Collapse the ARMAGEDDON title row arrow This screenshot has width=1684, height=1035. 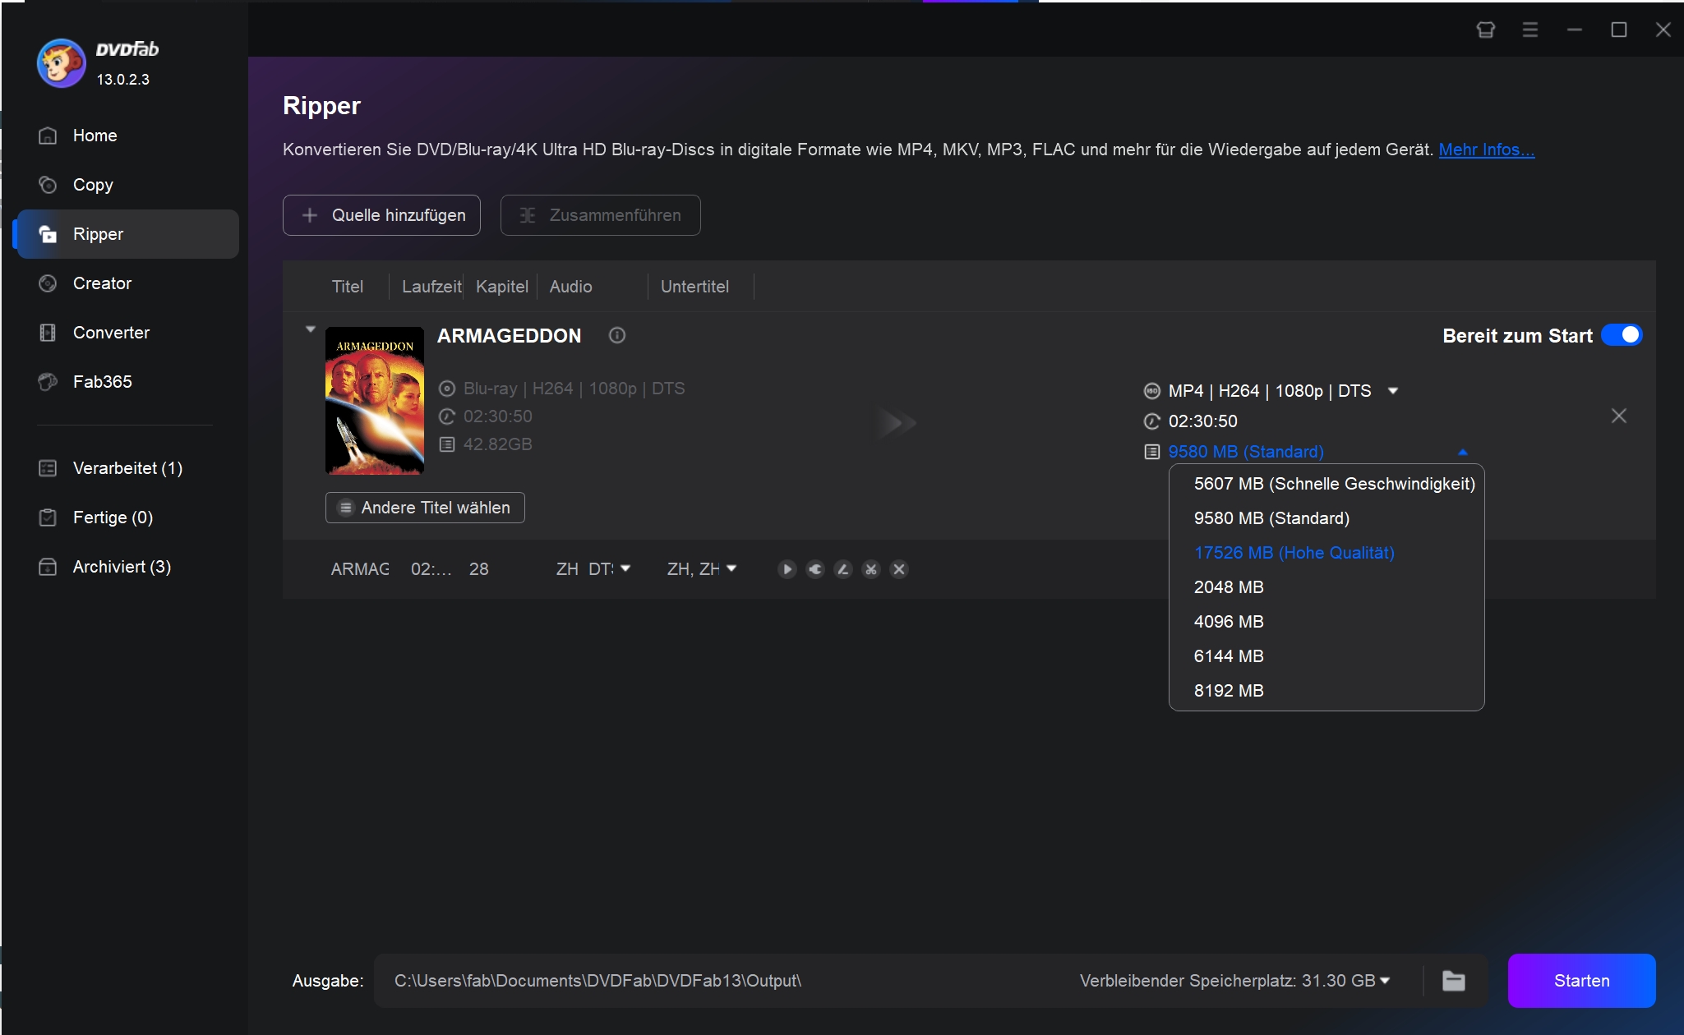[310, 329]
